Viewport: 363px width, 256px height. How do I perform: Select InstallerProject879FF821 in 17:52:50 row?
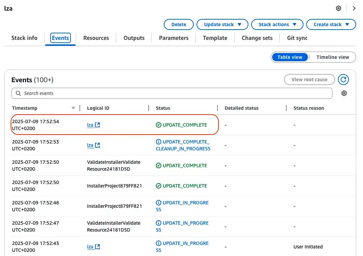[x=114, y=186]
